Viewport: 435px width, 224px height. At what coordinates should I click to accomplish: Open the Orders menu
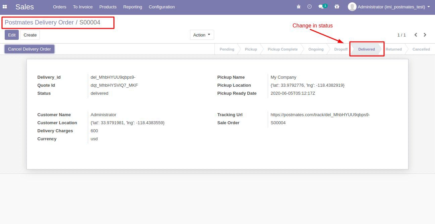pos(60,7)
